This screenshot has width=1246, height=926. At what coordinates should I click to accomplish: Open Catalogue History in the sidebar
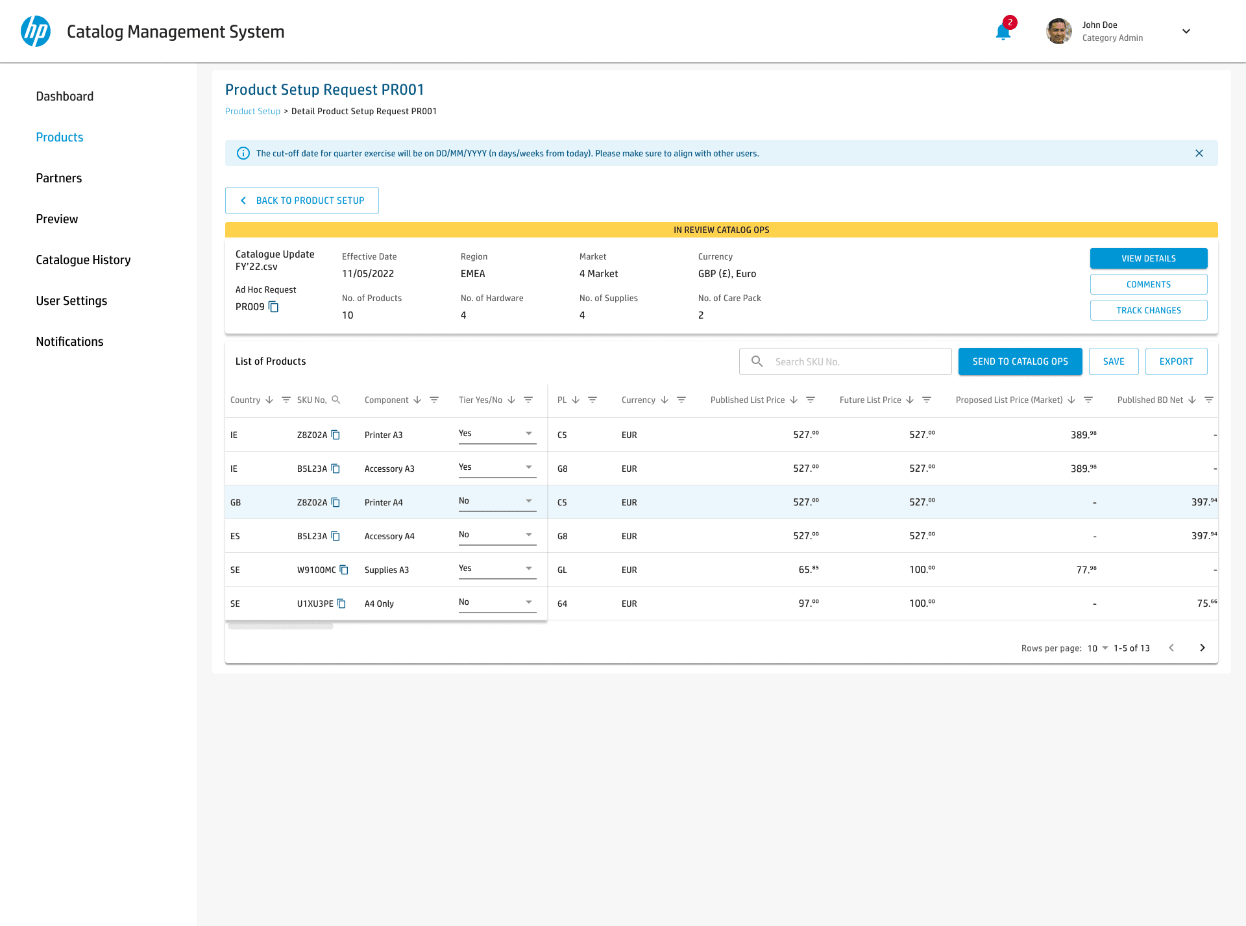83,260
